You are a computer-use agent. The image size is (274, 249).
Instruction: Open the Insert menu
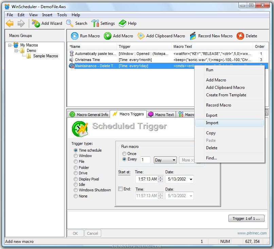(x=47, y=15)
